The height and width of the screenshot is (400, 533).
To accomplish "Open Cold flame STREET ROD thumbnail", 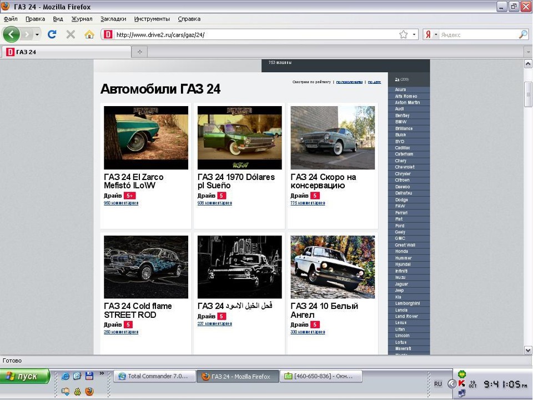I will [146, 267].
